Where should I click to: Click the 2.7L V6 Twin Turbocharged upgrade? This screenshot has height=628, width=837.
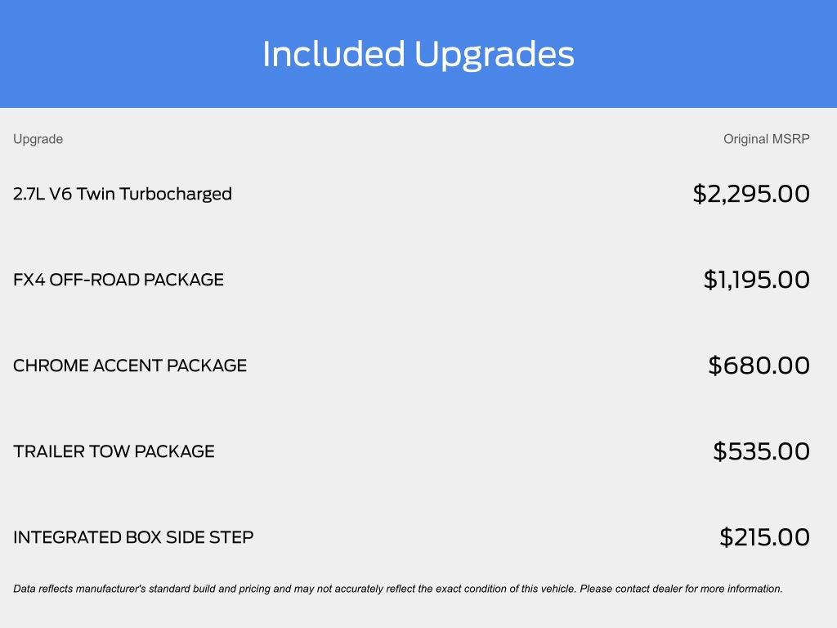pos(123,194)
